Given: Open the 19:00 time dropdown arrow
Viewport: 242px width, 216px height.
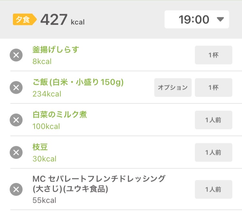Looking at the screenshot, I should 220,19.
